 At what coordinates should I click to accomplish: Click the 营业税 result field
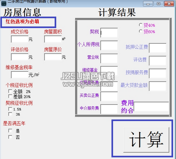109,58
